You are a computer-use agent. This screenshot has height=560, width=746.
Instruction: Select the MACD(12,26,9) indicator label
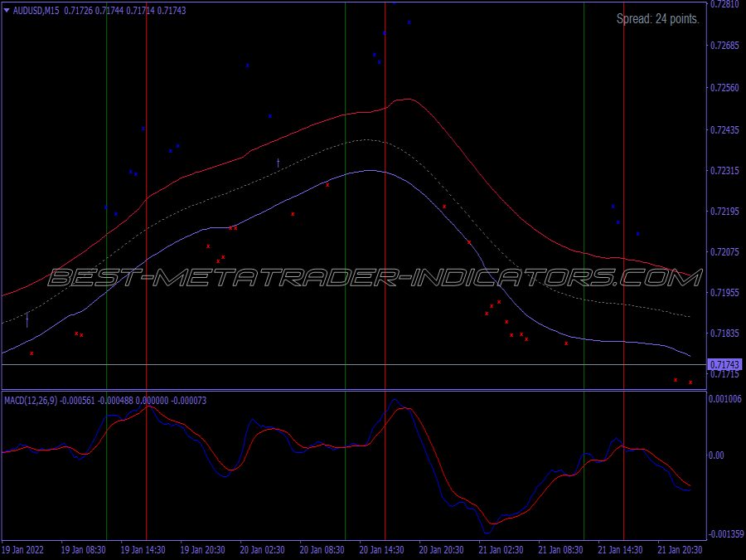point(31,401)
